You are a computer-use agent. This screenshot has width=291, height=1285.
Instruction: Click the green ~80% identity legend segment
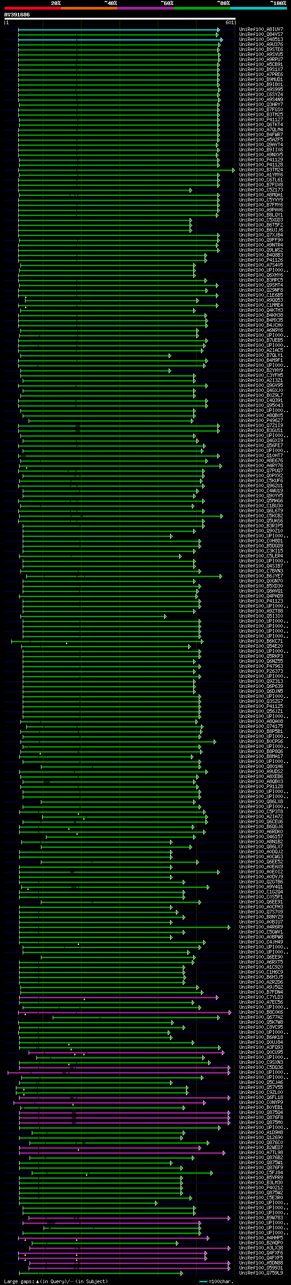point(202,8)
